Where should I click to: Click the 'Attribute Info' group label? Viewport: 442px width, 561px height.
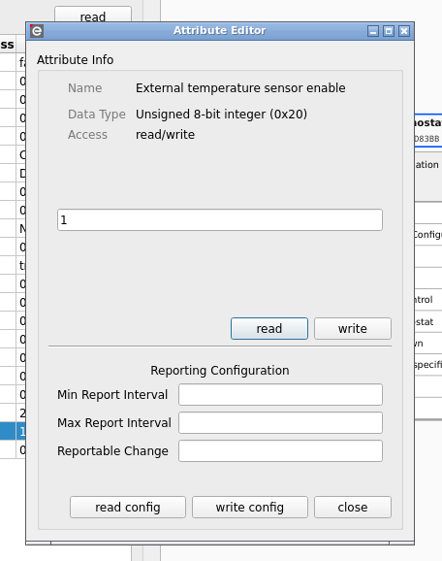point(75,60)
